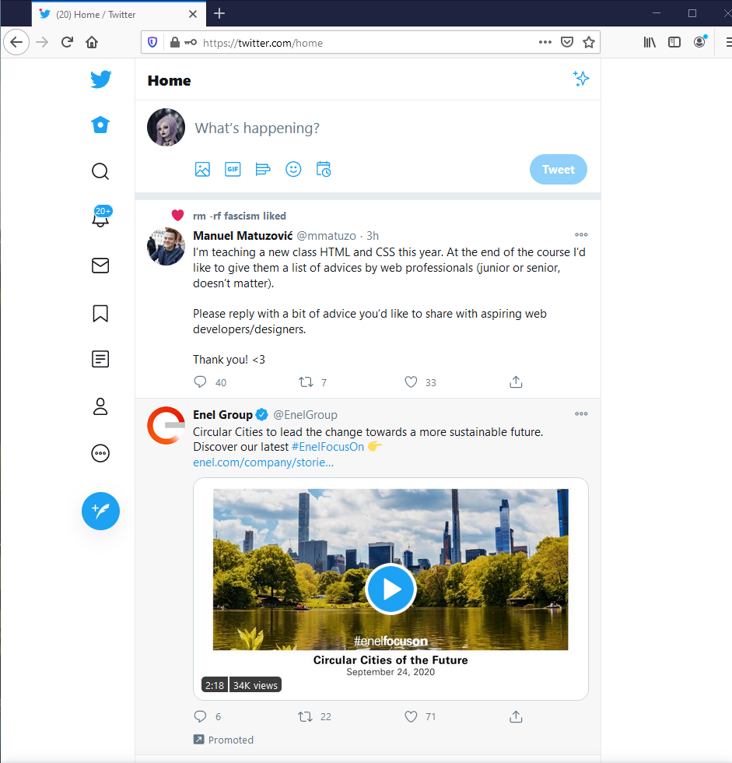The width and height of the screenshot is (732, 763).
Task: Open Direct Messages from the sidebar
Action: click(100, 265)
